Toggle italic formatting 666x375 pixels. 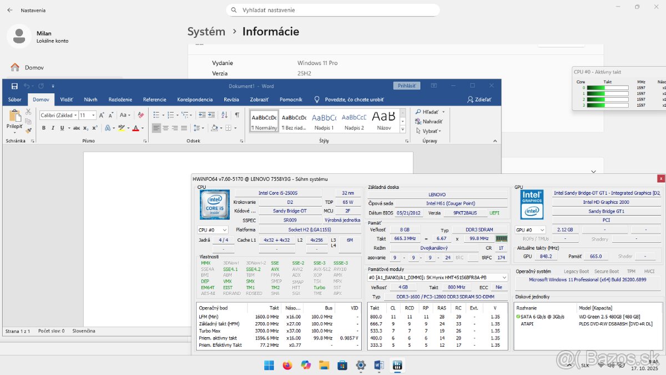(x=53, y=128)
